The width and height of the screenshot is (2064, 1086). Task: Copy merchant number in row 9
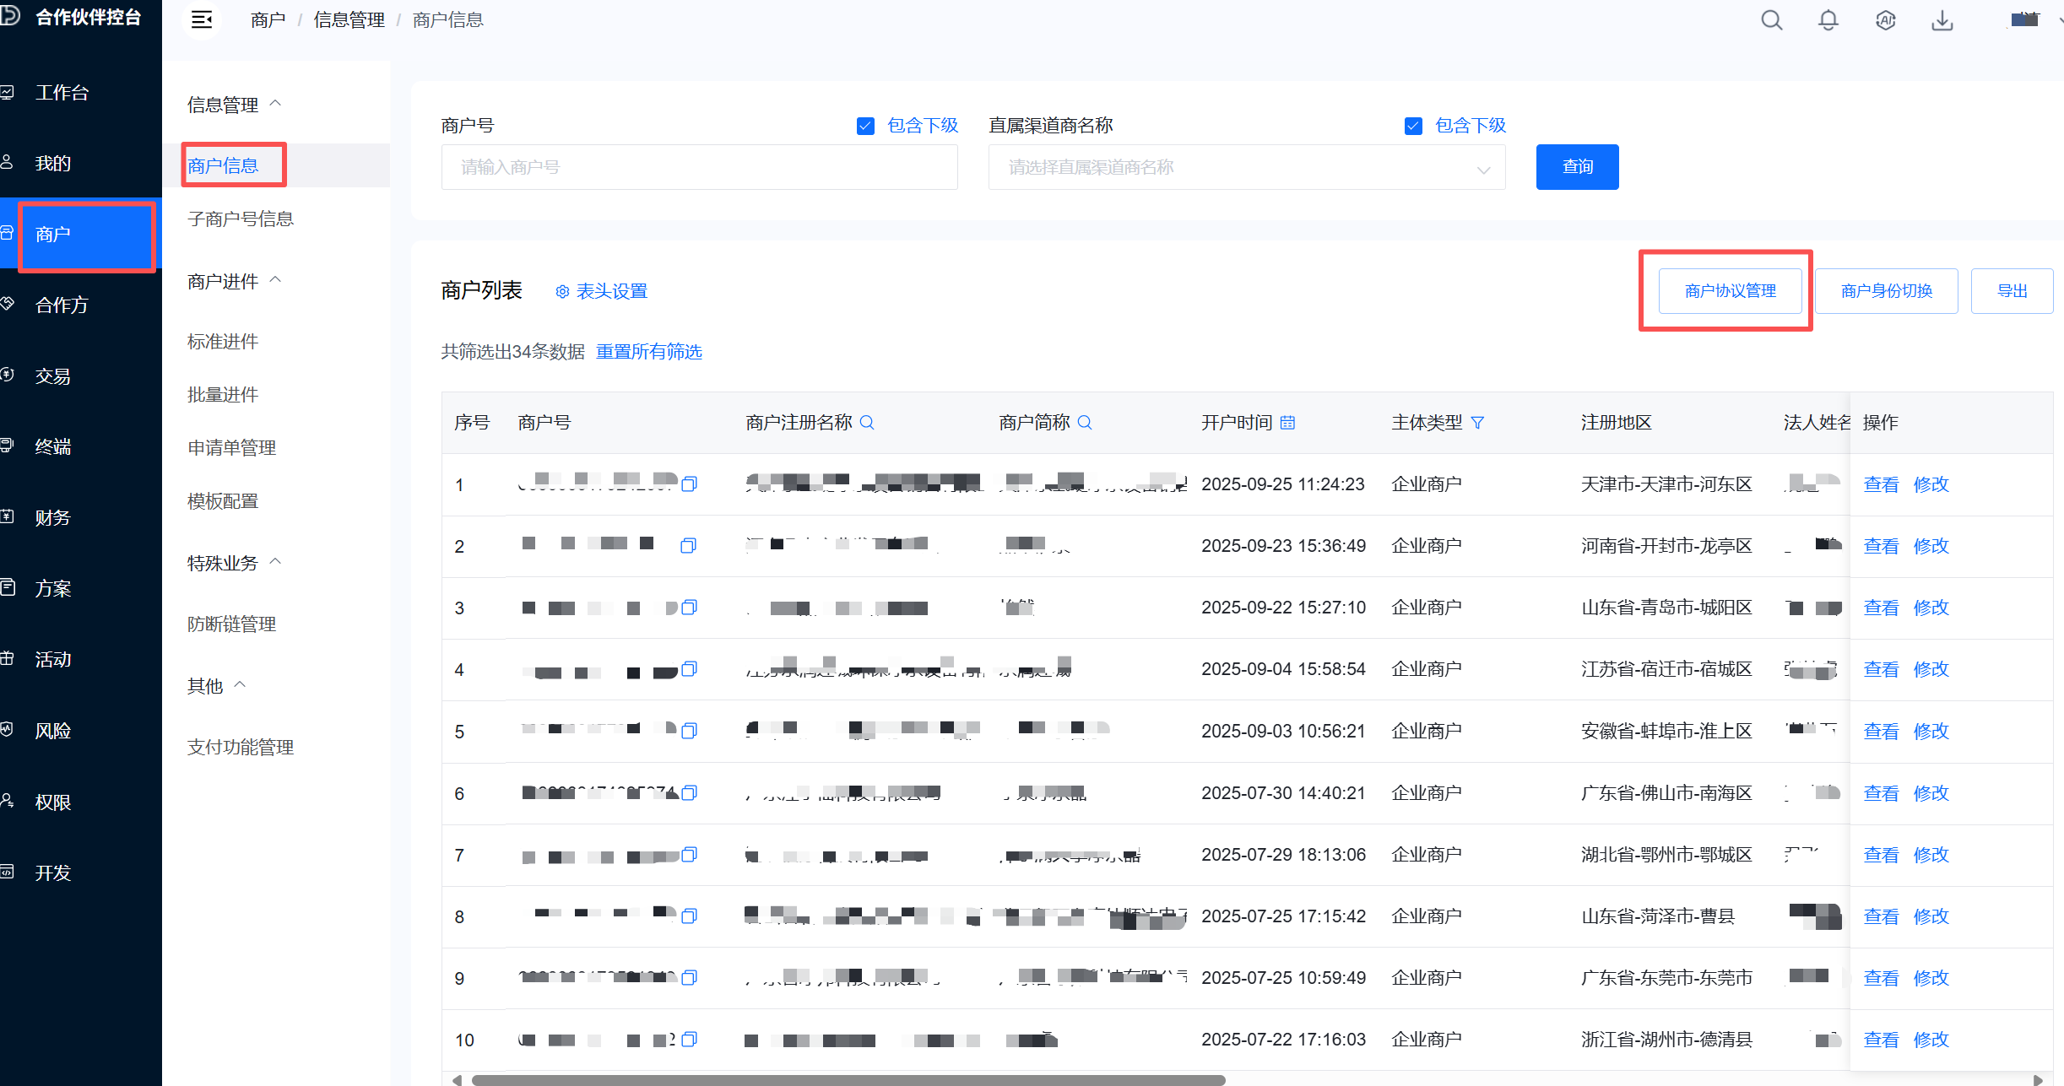click(689, 978)
